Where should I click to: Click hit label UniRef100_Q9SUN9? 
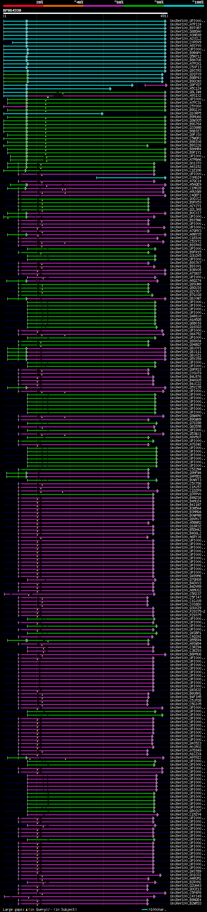[x=186, y=284]
